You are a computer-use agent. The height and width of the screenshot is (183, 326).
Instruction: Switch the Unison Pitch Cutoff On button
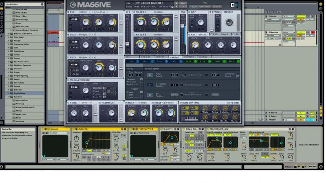(150, 75)
